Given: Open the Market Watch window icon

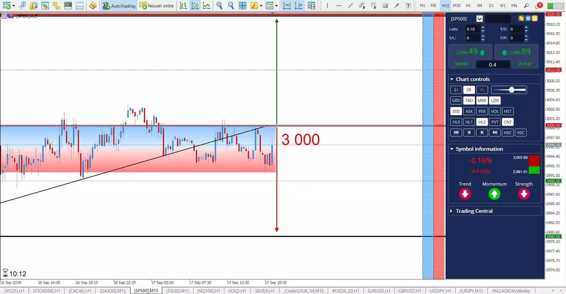Looking at the screenshot, I should pyautogui.click(x=34, y=6).
